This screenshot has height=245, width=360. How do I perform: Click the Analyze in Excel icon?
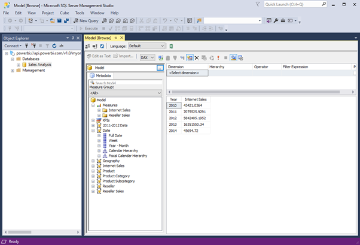[x=171, y=46]
